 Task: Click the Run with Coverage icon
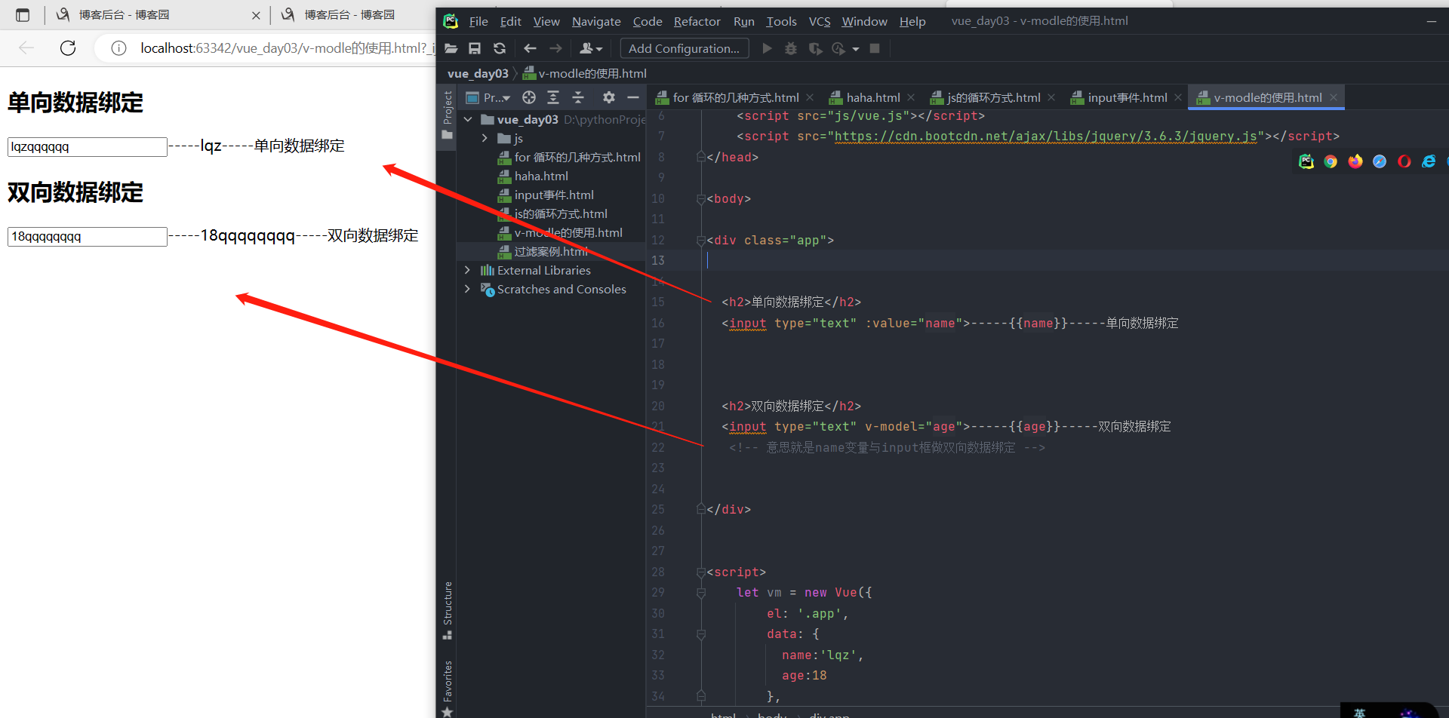click(815, 48)
